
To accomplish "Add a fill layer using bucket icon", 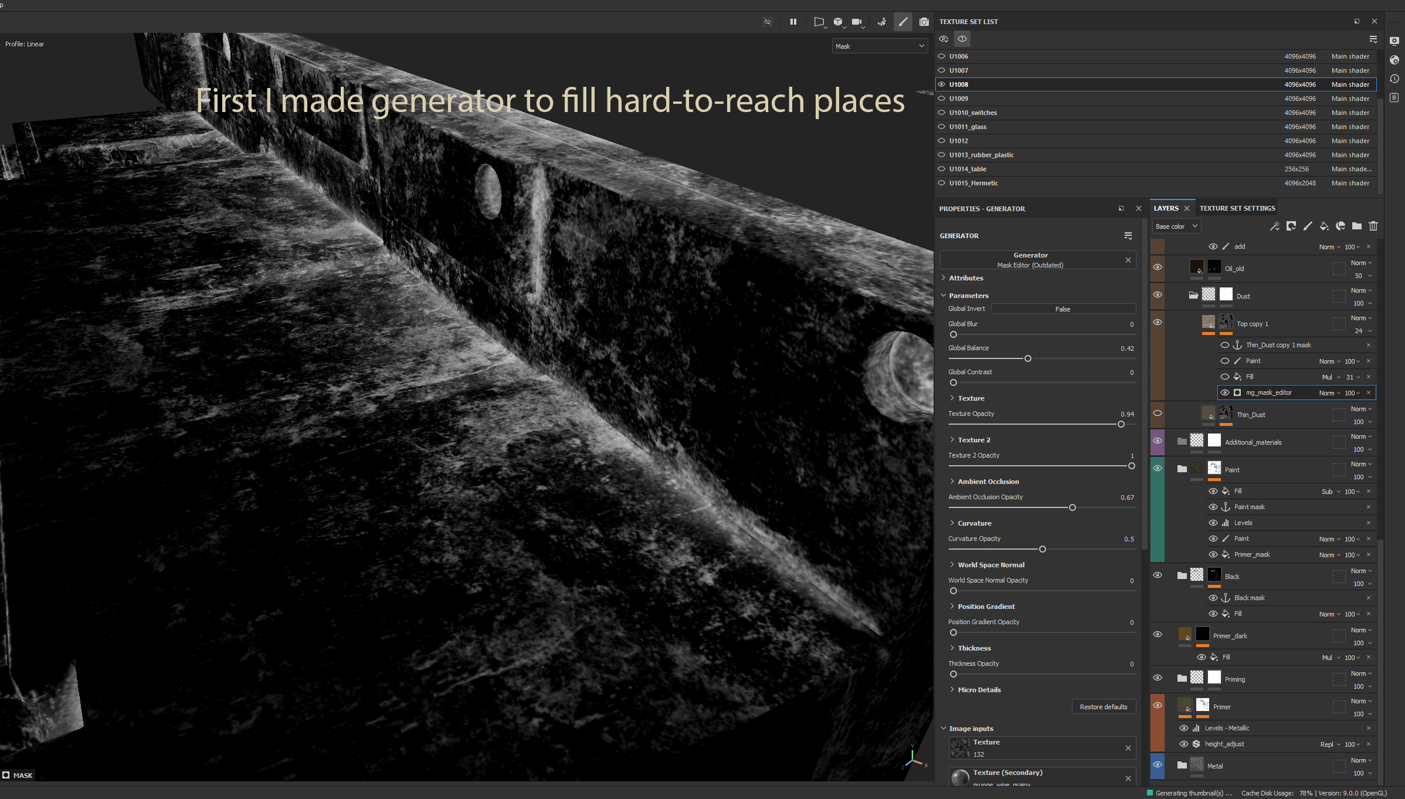I will 1324,226.
